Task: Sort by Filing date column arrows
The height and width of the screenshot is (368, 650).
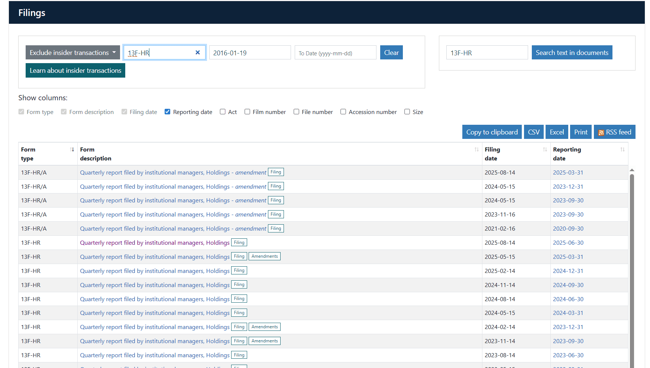Action: (x=545, y=149)
